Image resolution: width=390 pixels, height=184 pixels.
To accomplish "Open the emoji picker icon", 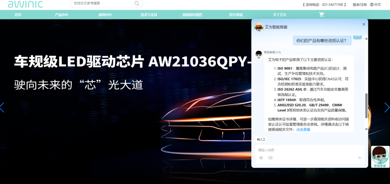I will 261,158.
